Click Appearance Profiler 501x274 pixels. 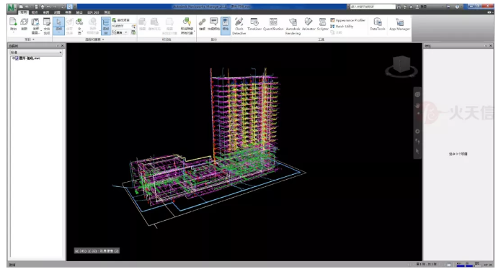pos(347,20)
